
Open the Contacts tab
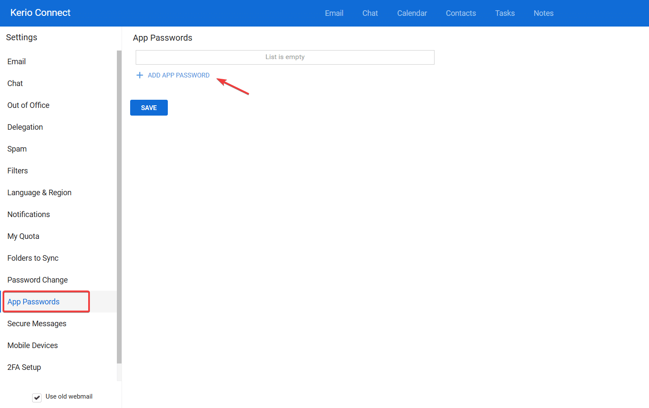pos(461,13)
